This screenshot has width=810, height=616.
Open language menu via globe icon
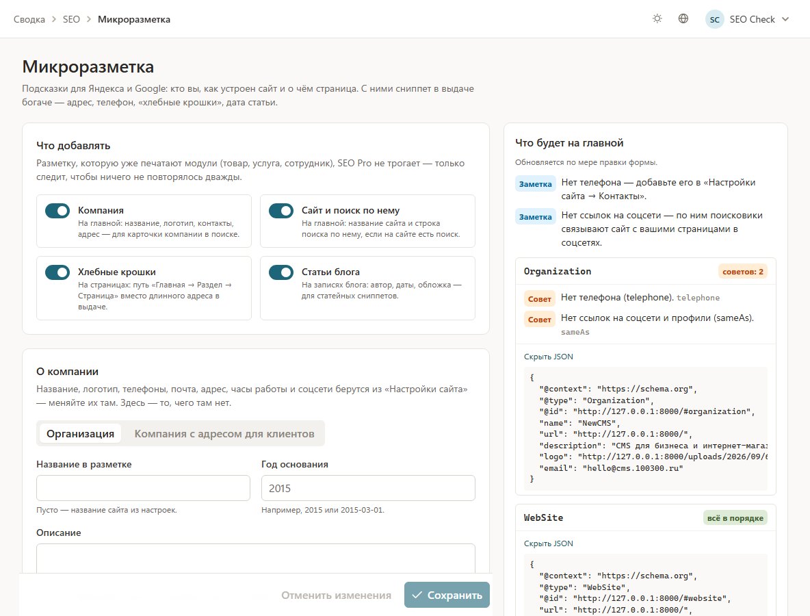tap(683, 19)
